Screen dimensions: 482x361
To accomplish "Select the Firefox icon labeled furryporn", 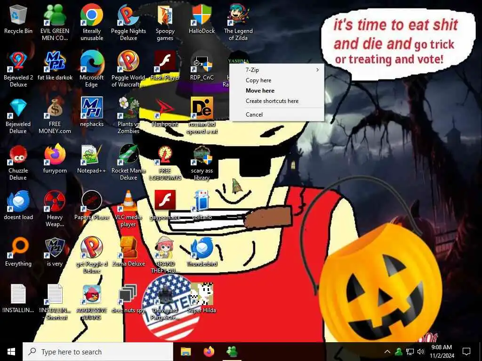I will pyautogui.click(x=55, y=155).
